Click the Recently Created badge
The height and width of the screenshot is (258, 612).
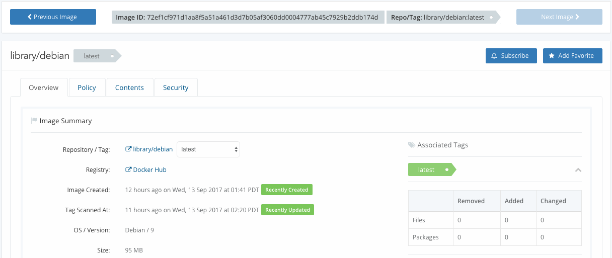pyautogui.click(x=287, y=190)
